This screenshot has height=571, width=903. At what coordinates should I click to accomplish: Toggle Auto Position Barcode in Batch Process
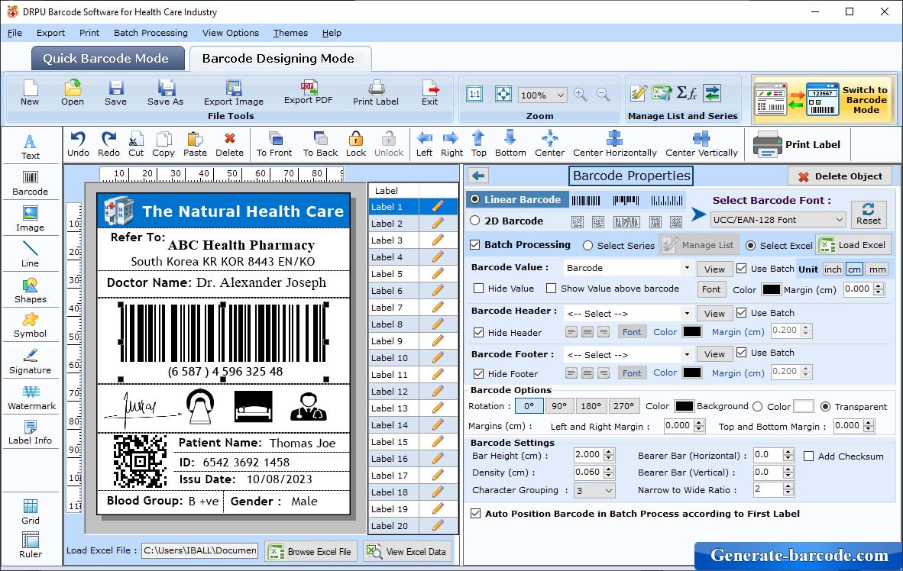(476, 514)
